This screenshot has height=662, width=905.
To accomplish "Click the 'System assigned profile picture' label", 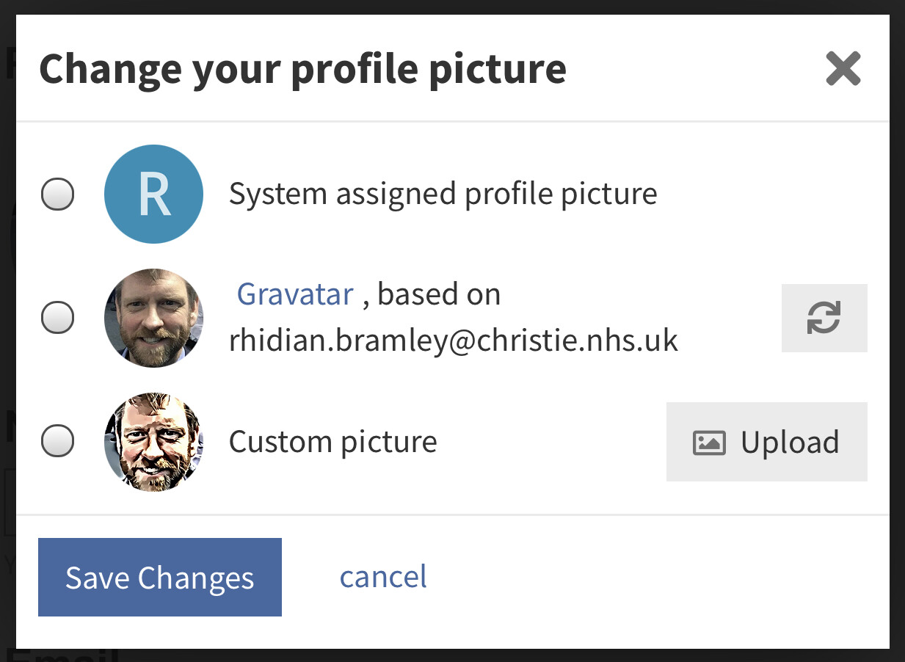I will [443, 194].
